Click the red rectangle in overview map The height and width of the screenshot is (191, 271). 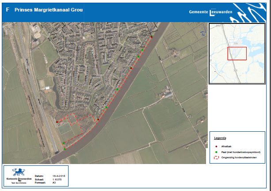click(x=237, y=53)
